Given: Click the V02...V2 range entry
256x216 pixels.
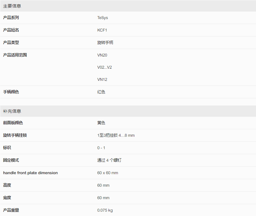Looking at the screenshot, I should point(104,67).
